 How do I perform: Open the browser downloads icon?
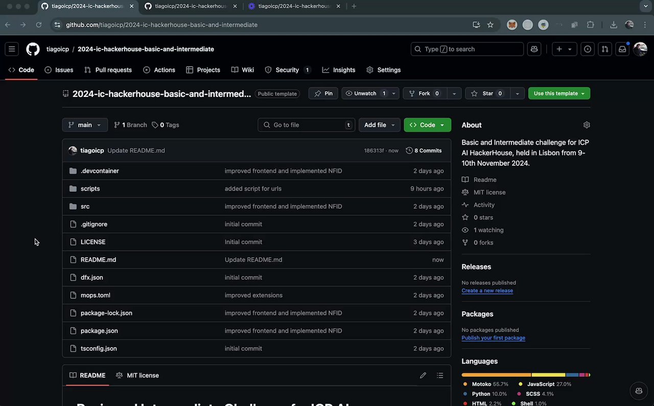coord(614,24)
